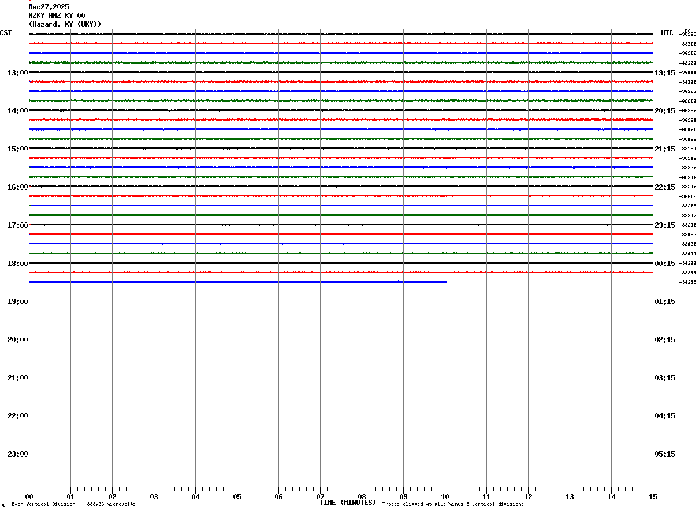The height and width of the screenshot is (512, 699).
Task: Click minute 07 on the time axis
Action: tap(320, 496)
